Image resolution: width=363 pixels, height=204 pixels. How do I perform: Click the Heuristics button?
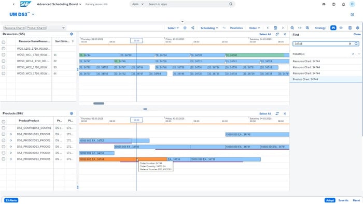coord(236,28)
